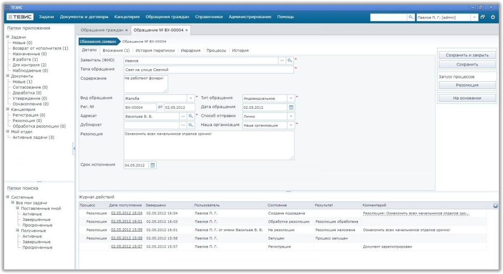
Task: Open calendar for Дата обращения
Action: tap(291, 108)
